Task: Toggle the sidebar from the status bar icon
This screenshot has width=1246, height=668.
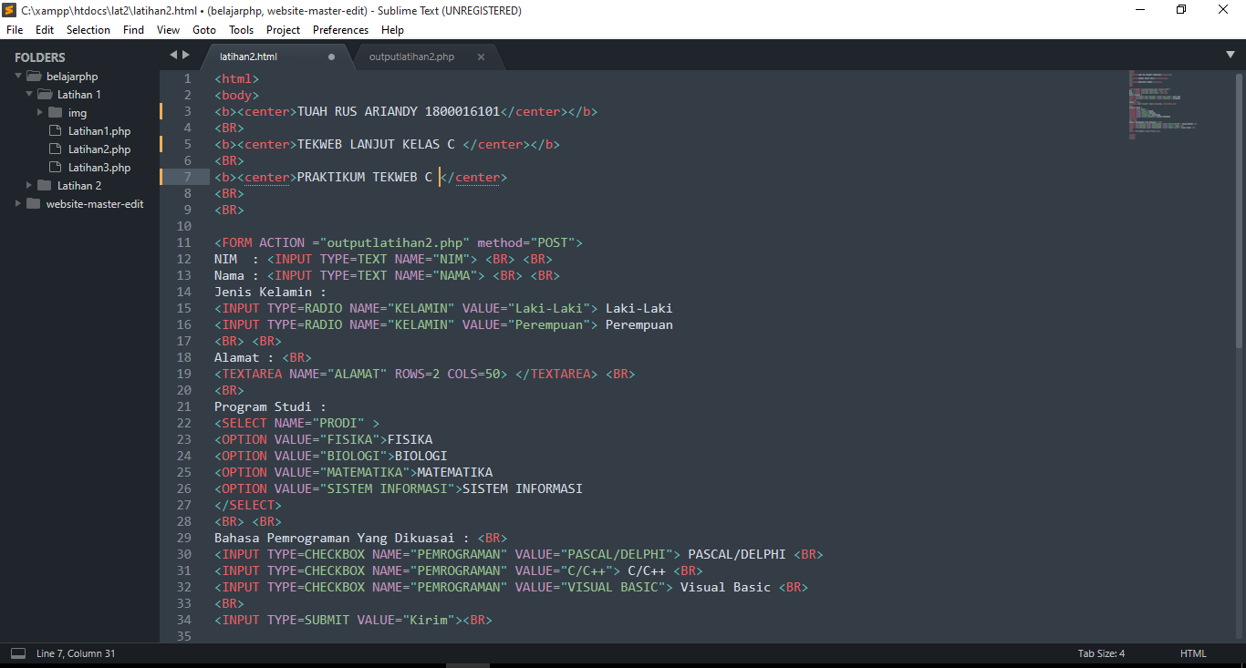Action: pyautogui.click(x=18, y=653)
